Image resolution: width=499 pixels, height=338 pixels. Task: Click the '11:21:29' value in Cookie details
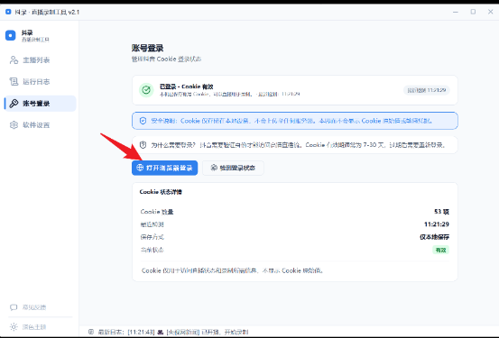coord(437,224)
